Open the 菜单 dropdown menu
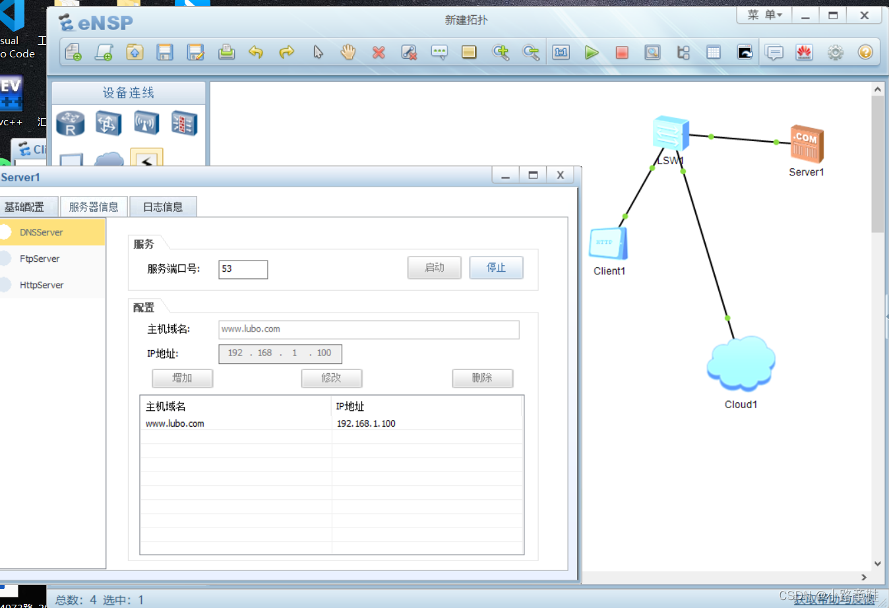Screen dimensions: 889x608 pyautogui.click(x=764, y=15)
